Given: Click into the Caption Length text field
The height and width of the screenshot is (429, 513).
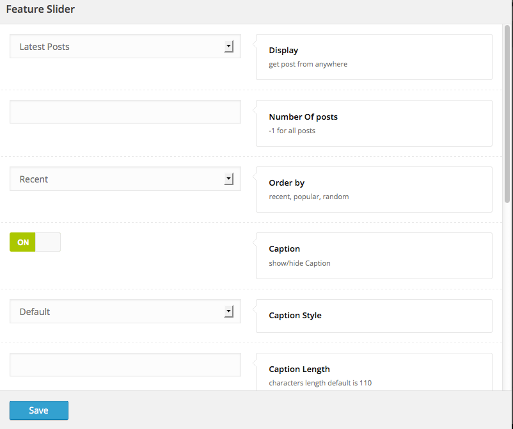Looking at the screenshot, I should [125, 365].
